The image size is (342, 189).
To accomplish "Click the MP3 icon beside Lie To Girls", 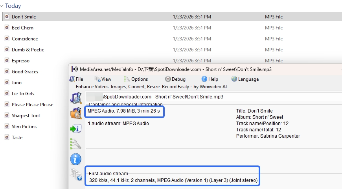I will coord(7,94).
